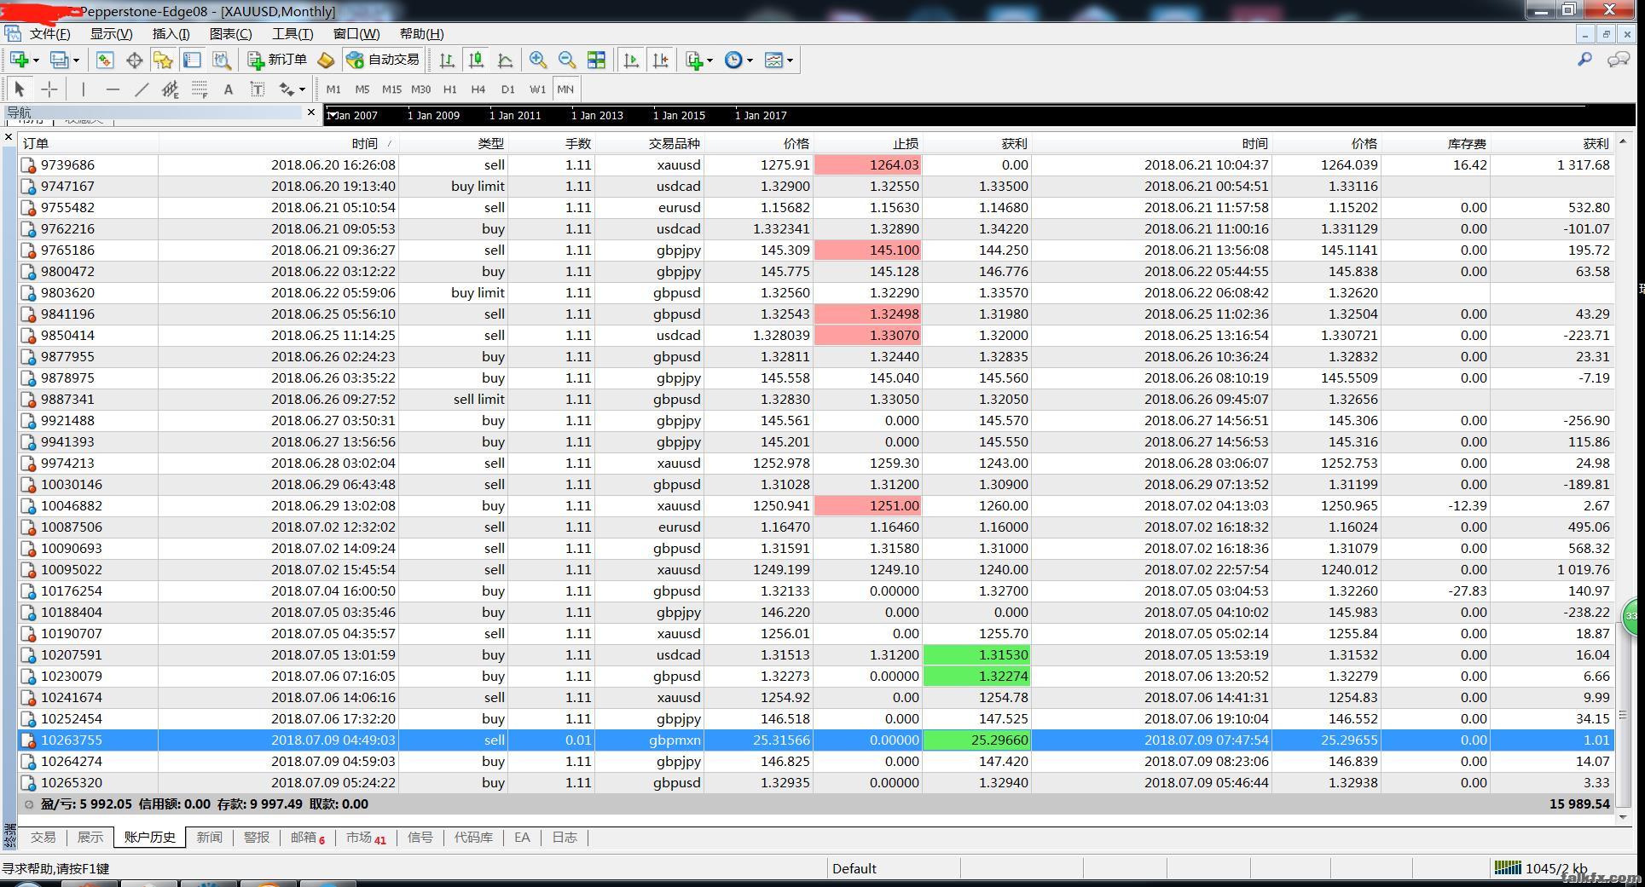Select the Fibonacci retracement tool
Viewport: 1645px width, 887px height.
199,89
